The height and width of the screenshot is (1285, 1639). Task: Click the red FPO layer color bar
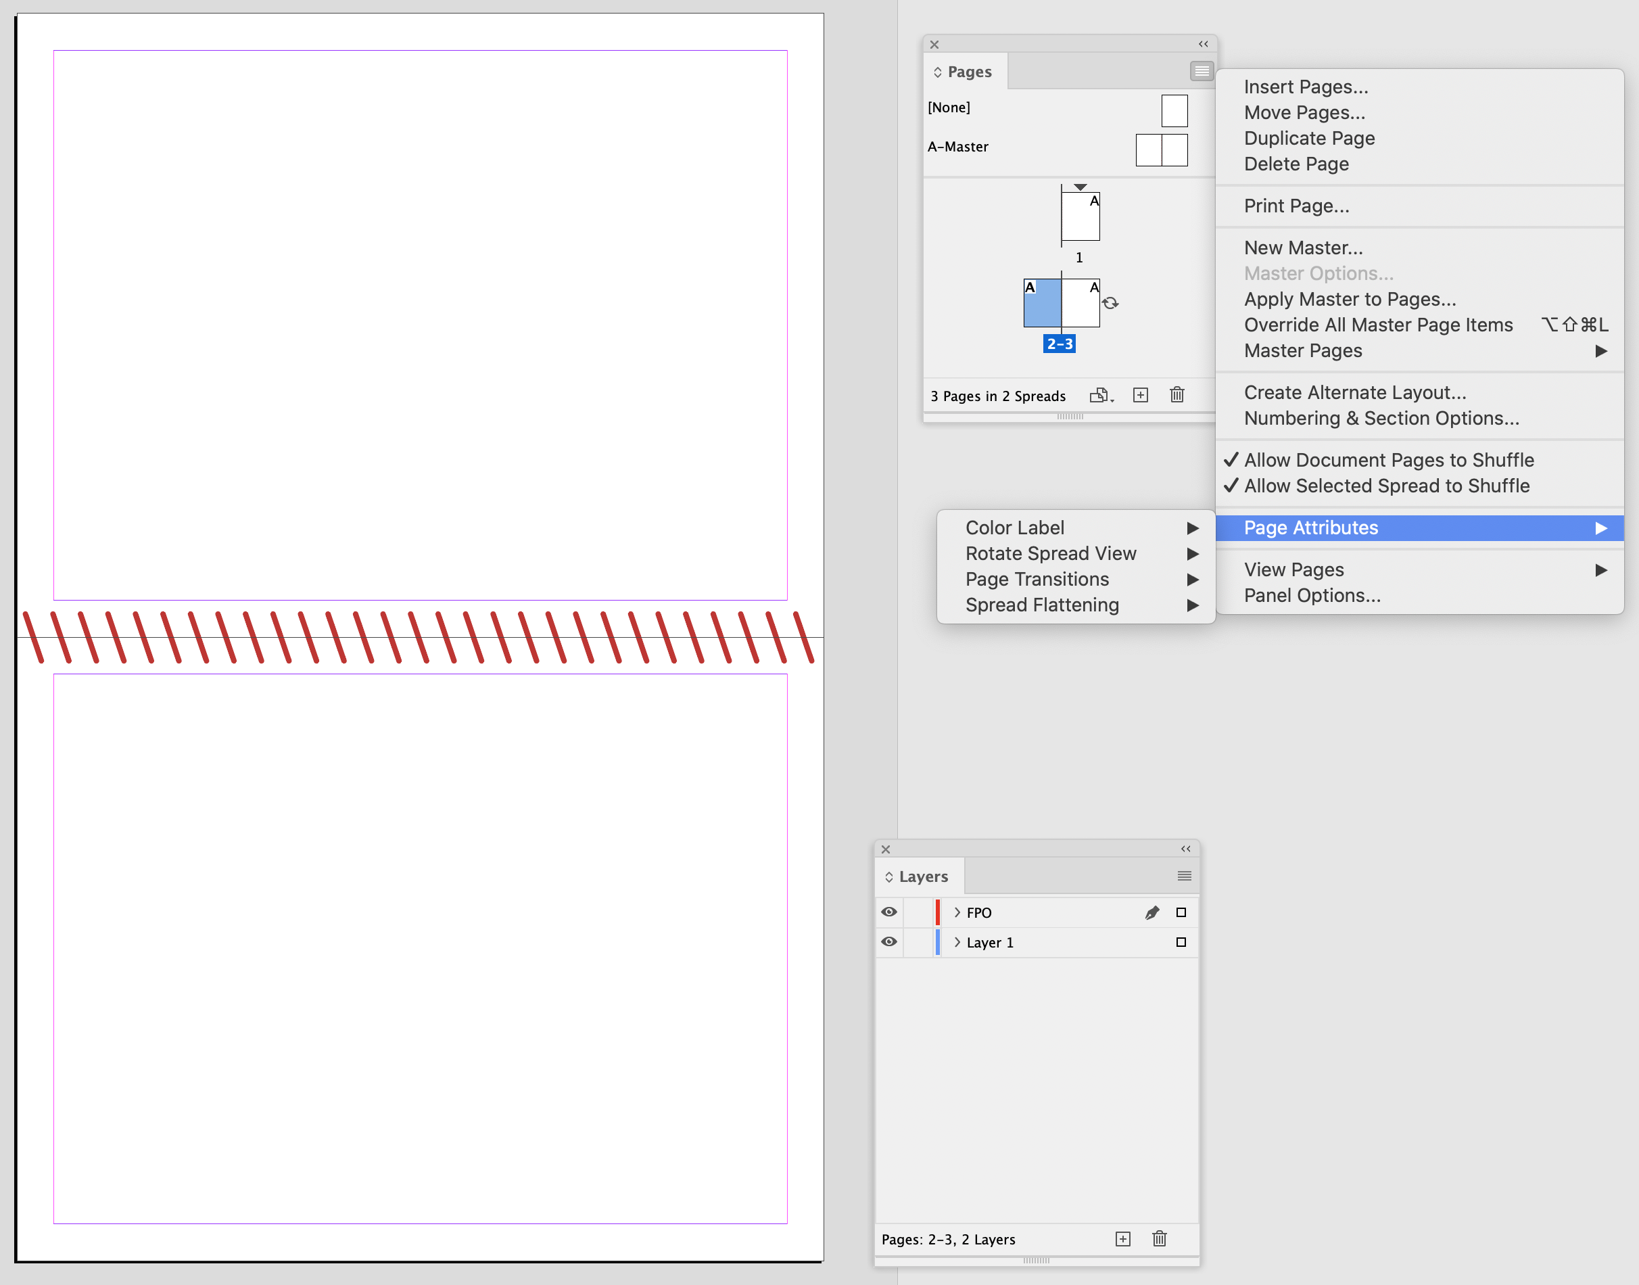click(938, 912)
